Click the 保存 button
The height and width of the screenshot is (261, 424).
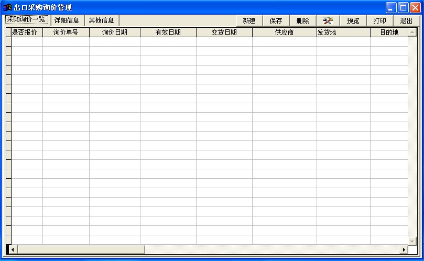(x=276, y=21)
